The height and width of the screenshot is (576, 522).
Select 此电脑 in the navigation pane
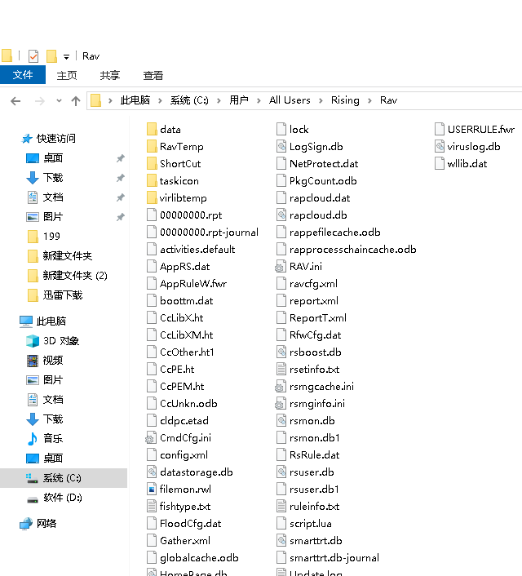(51, 321)
